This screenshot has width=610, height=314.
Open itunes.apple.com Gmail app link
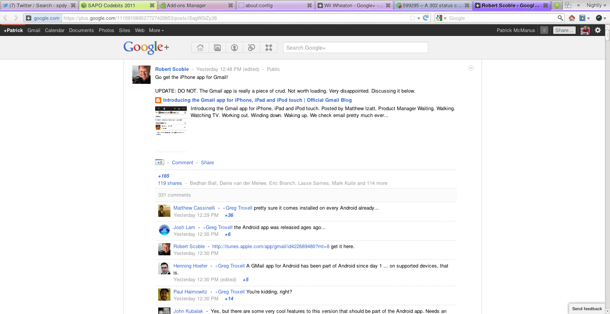[271, 247]
